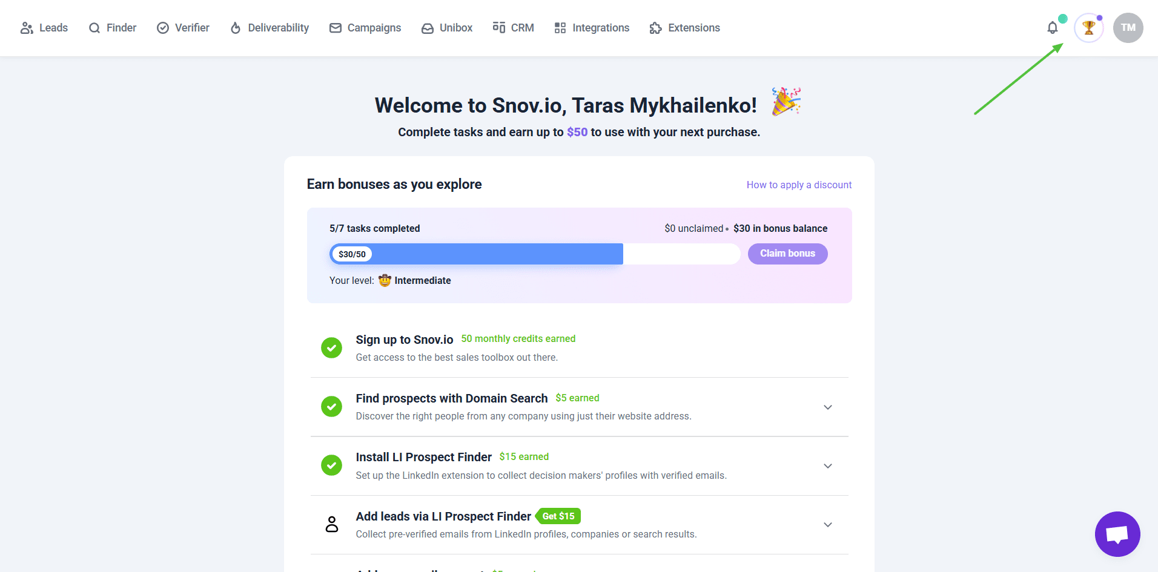This screenshot has height=572, width=1158.
Task: Go to the Campaigns menu
Action: (365, 28)
